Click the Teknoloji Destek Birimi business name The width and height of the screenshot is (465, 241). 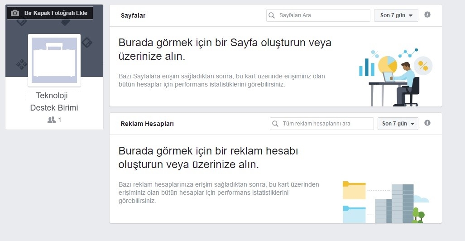(54, 101)
